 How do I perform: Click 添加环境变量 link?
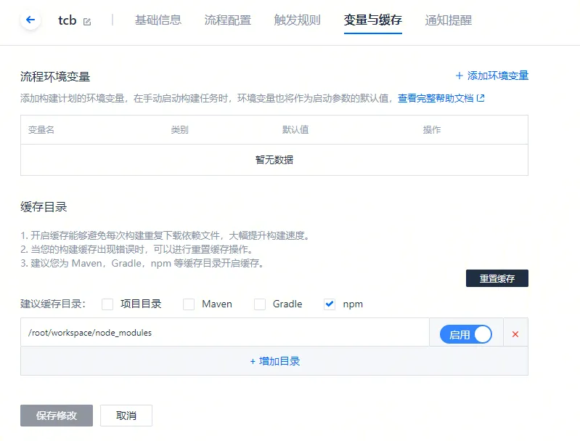point(491,76)
